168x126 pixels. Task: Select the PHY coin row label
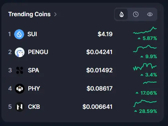pyautogui.click(x=34, y=88)
